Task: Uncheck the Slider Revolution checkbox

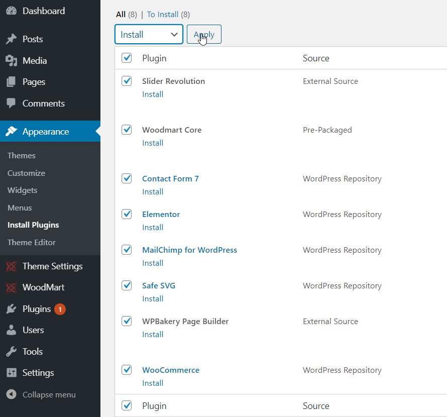Action: coord(127,81)
